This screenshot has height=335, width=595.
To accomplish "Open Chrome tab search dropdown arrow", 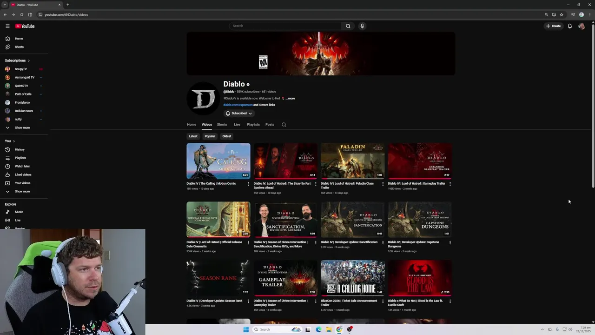I will click(5, 5).
